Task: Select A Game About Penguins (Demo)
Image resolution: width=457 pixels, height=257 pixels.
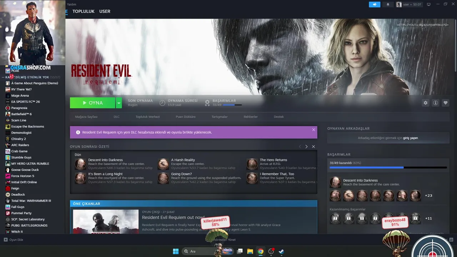Action: point(35,83)
